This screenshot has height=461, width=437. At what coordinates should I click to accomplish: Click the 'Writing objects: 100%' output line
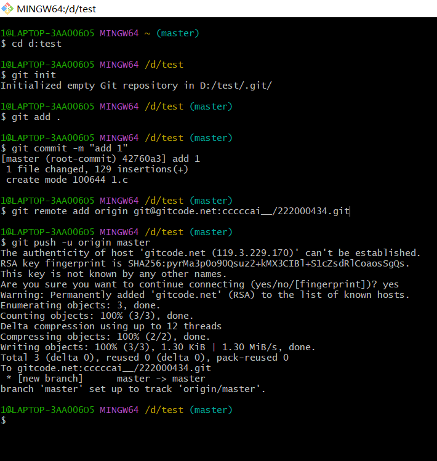pos(158,347)
